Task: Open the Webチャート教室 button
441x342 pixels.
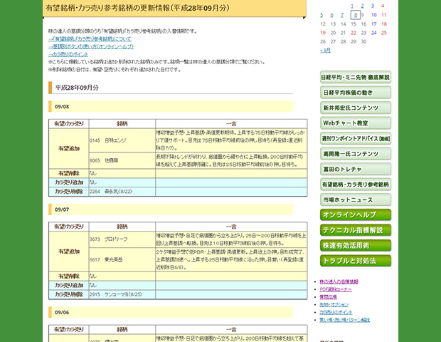Action: pyautogui.click(x=356, y=123)
